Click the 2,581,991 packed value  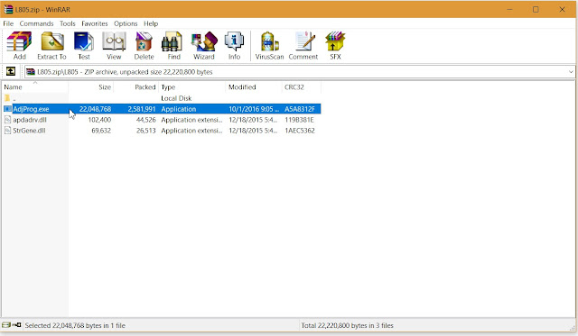[x=142, y=109]
